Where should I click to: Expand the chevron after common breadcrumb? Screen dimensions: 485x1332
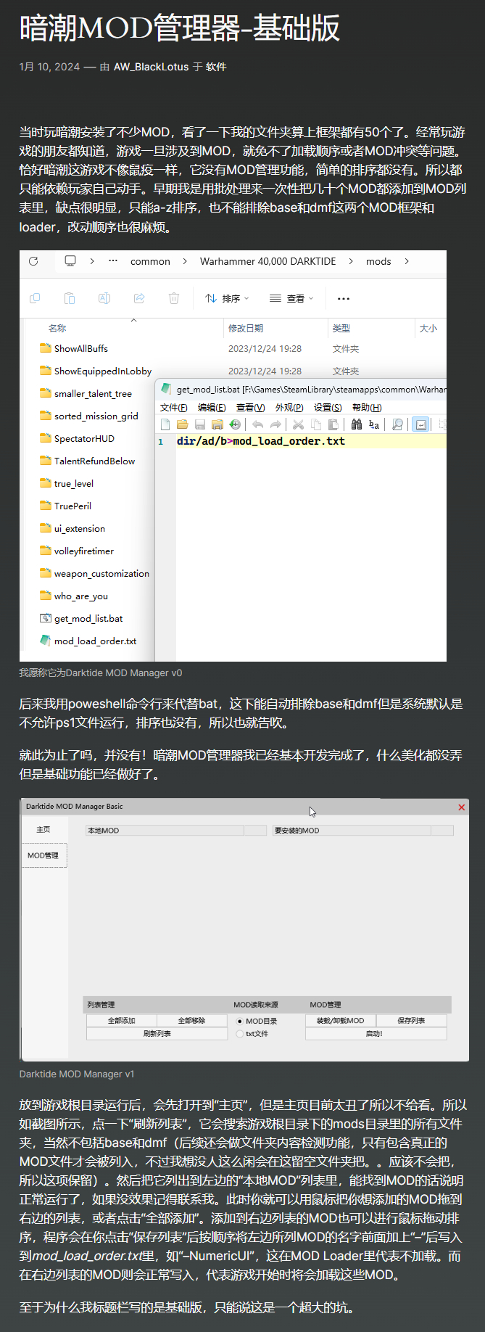pos(185,261)
